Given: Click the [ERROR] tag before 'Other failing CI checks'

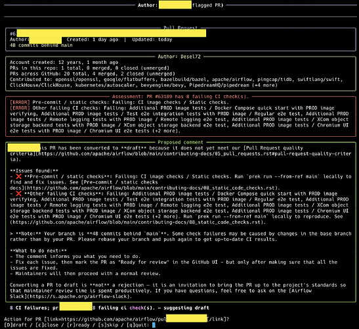Looking at the screenshot, I should click(20, 108).
